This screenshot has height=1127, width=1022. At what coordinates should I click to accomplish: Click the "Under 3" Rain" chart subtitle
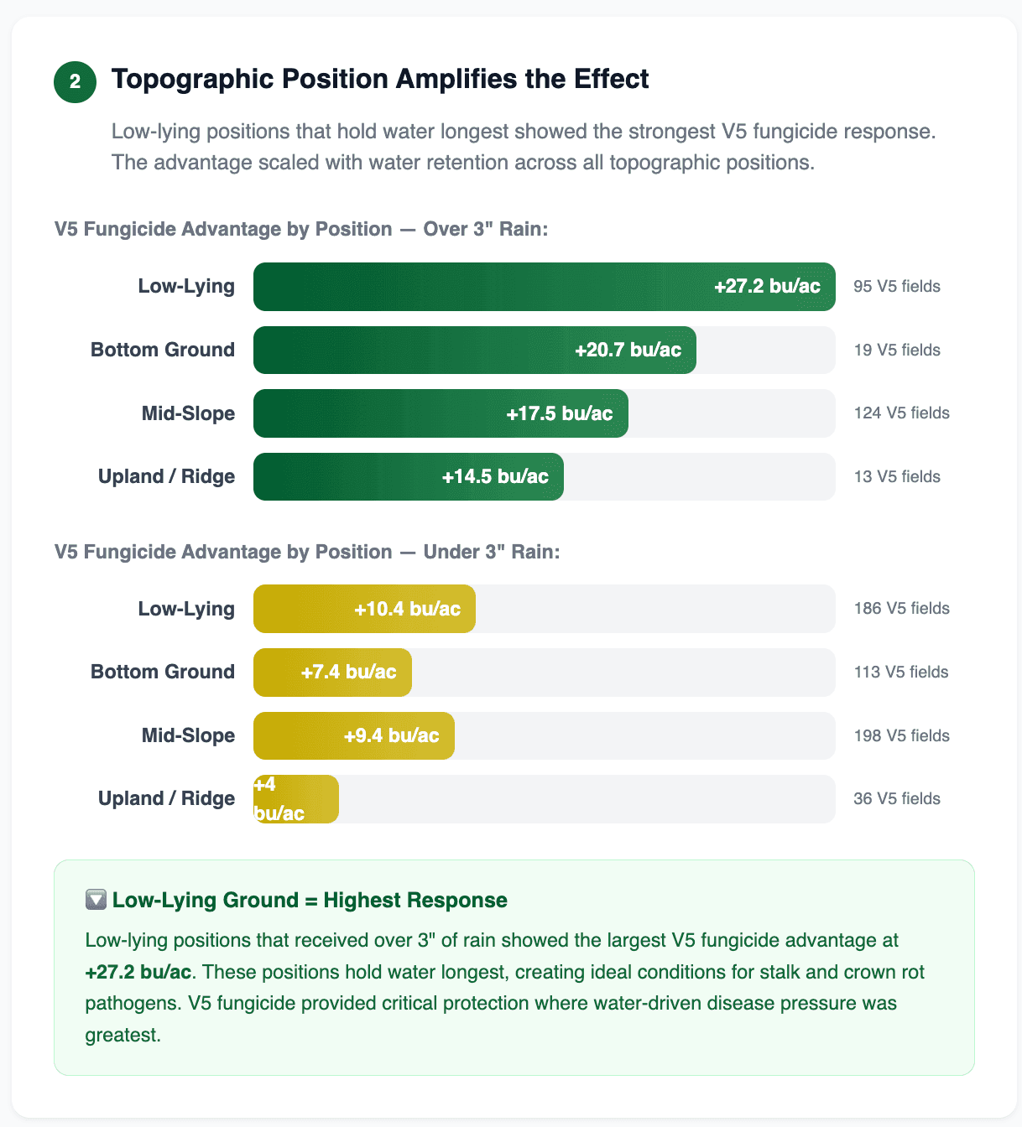[307, 552]
